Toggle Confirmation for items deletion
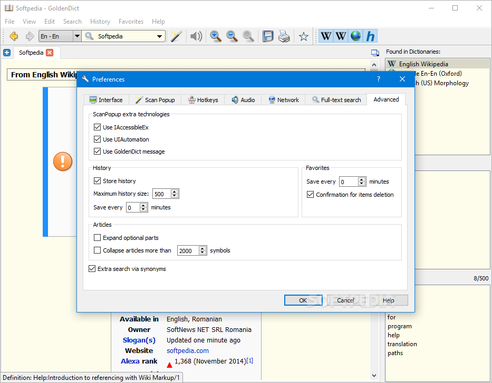This screenshot has height=383, width=492. (x=310, y=195)
